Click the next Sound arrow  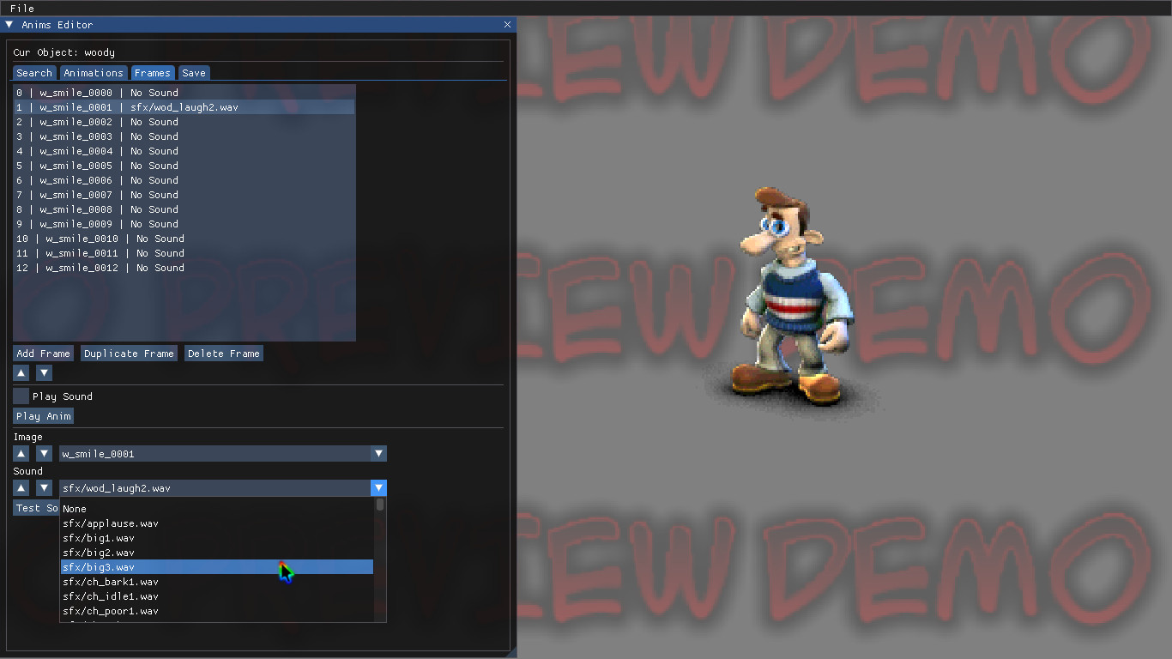43,487
